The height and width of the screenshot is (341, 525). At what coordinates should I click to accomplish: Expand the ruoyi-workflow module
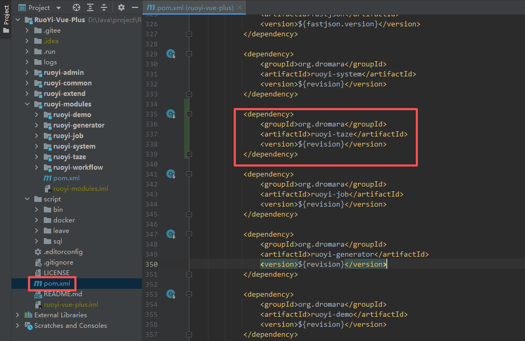click(x=36, y=167)
